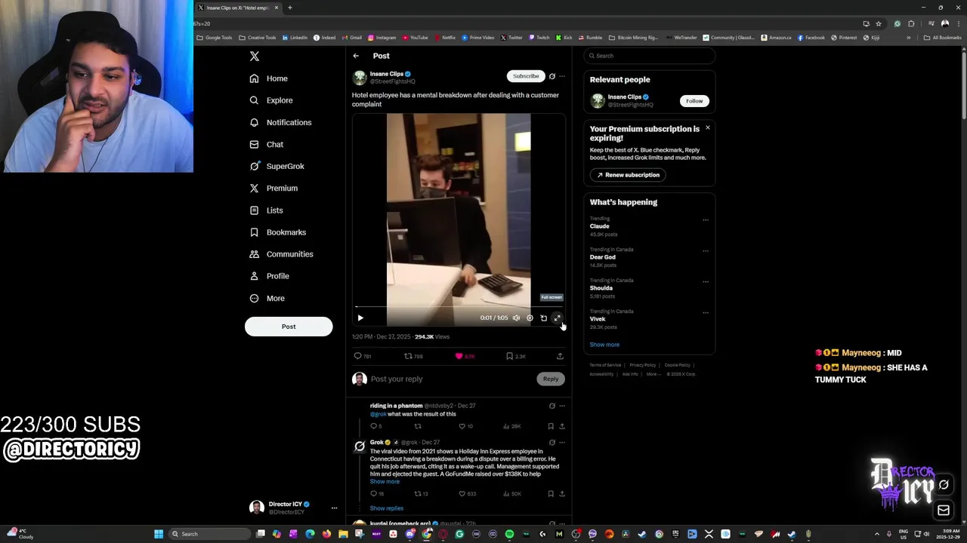Open the Premium page
Screen dimensions: 967x543
click(273, 188)
